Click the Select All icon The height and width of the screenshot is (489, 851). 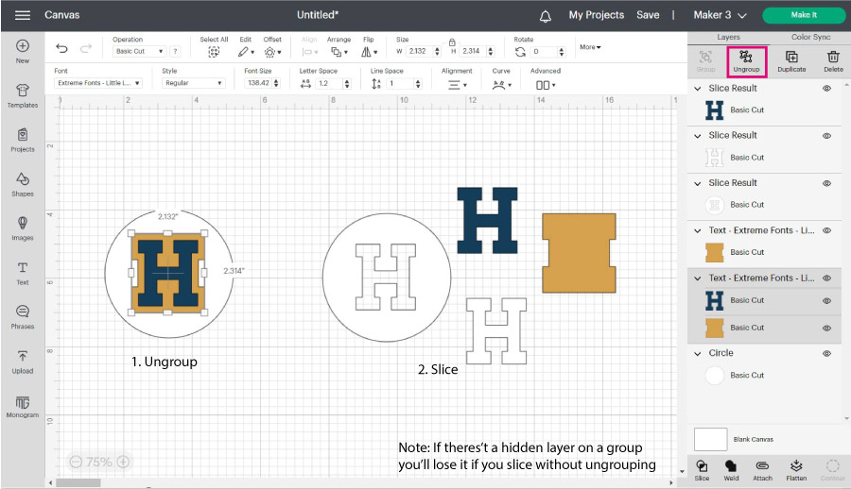click(x=214, y=52)
